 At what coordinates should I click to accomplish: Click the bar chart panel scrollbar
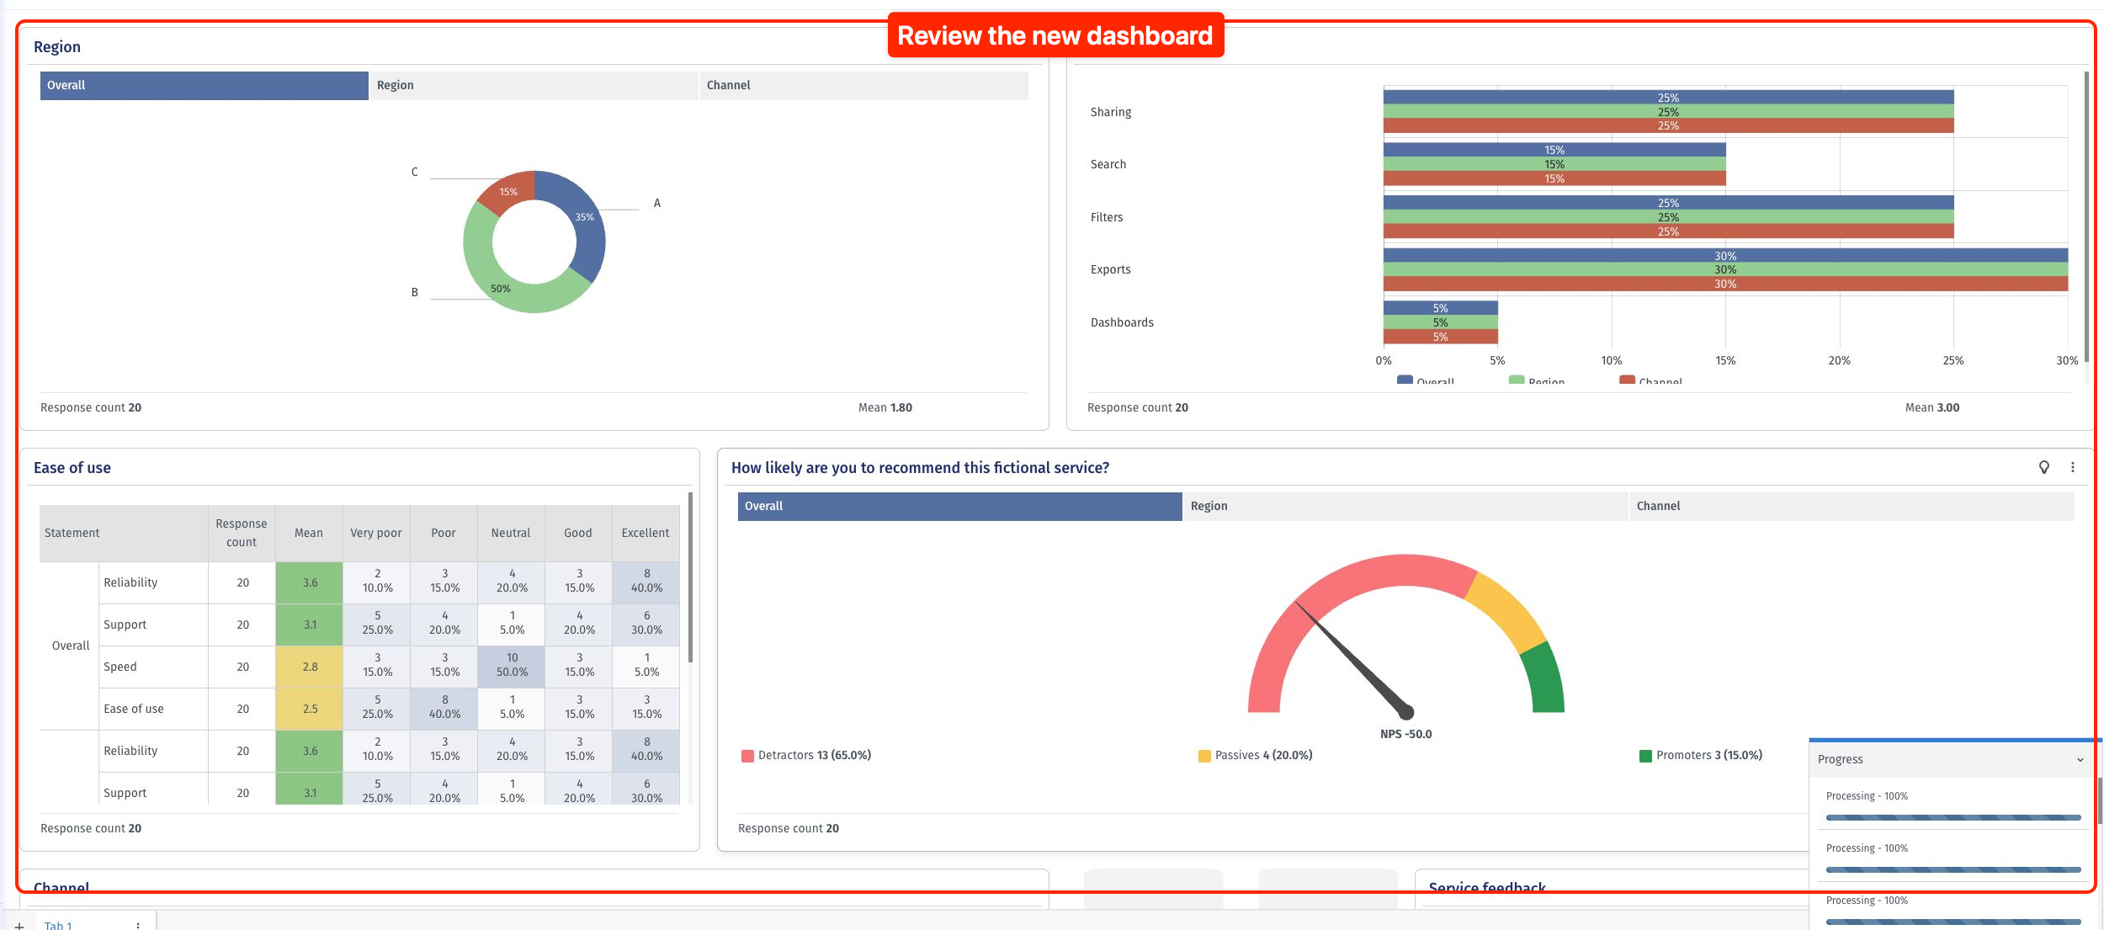click(x=2086, y=217)
